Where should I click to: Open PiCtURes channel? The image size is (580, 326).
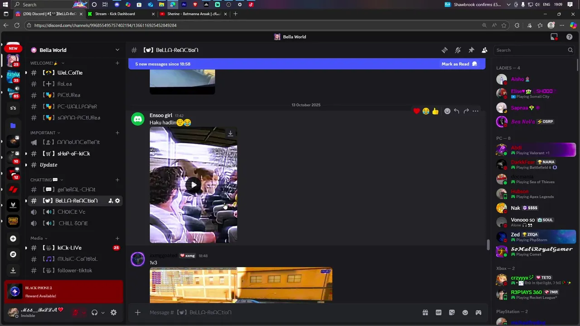click(75, 95)
